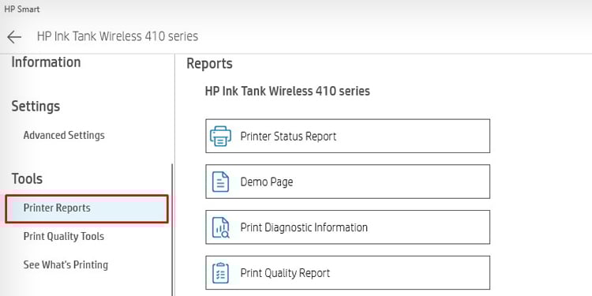This screenshot has width=592, height=296.
Task: Print the Demo Page via its label
Action: point(267,182)
